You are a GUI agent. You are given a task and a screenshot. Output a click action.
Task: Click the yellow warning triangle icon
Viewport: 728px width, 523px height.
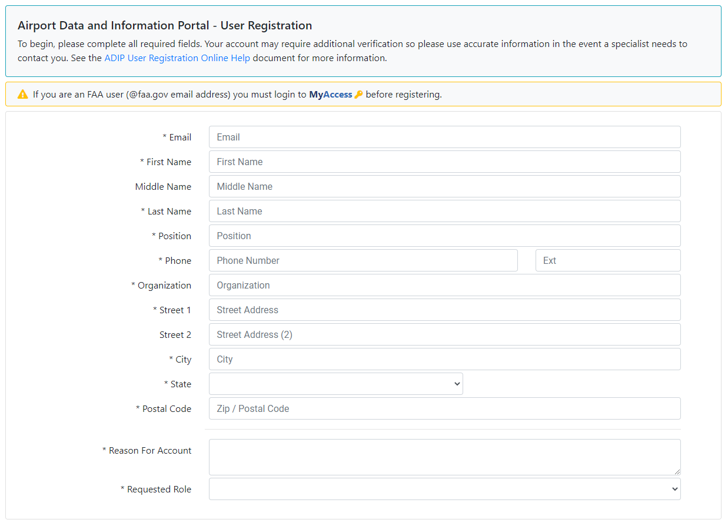point(23,95)
